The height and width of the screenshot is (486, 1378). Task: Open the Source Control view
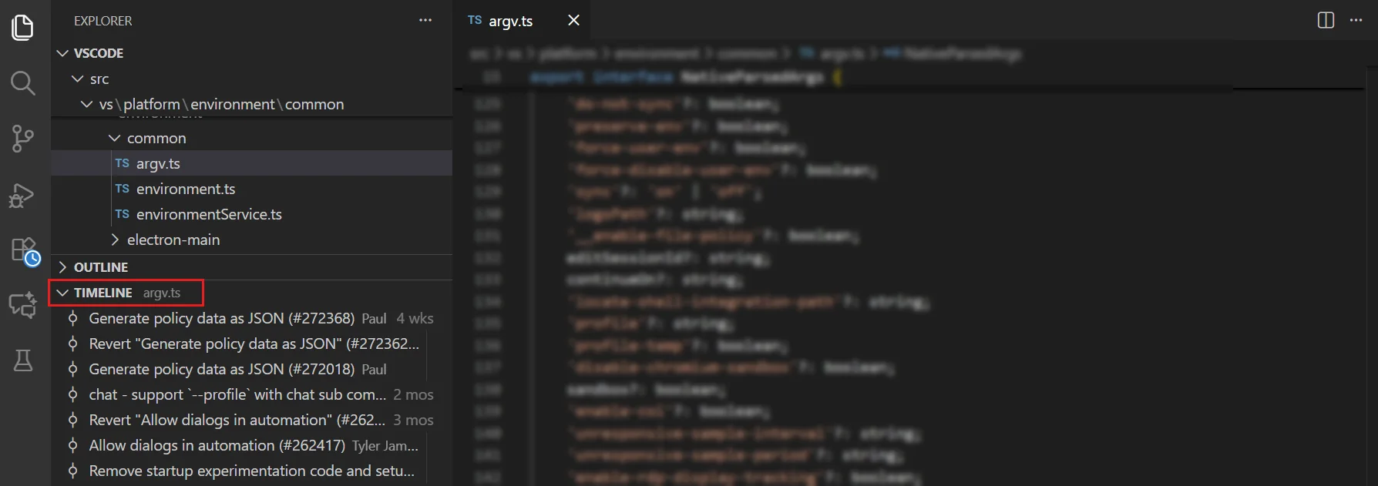click(23, 139)
